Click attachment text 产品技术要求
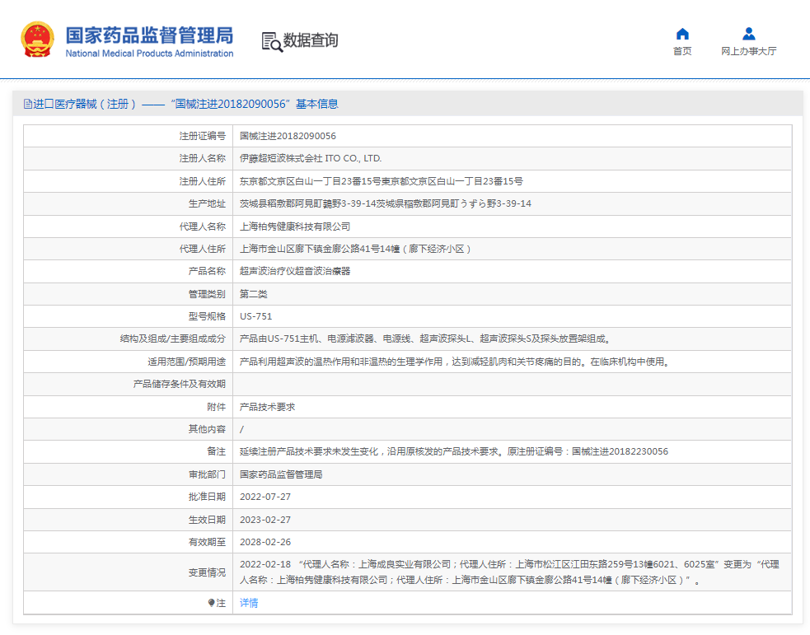The height and width of the screenshot is (635, 810). [x=263, y=406]
